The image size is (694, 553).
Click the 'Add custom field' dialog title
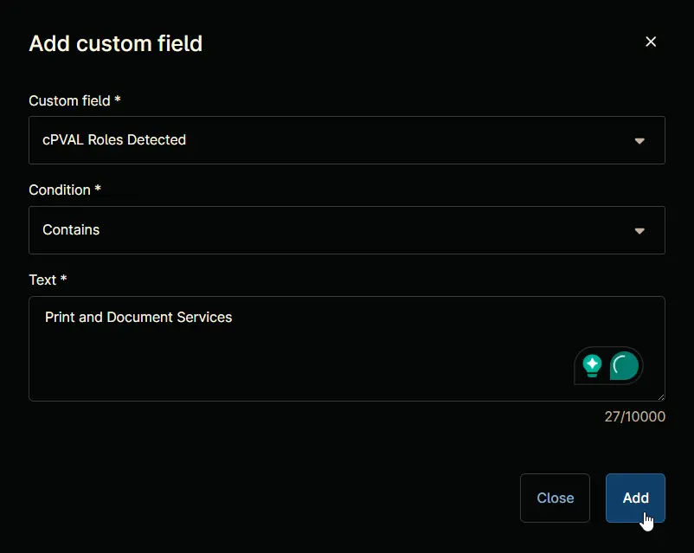115,43
